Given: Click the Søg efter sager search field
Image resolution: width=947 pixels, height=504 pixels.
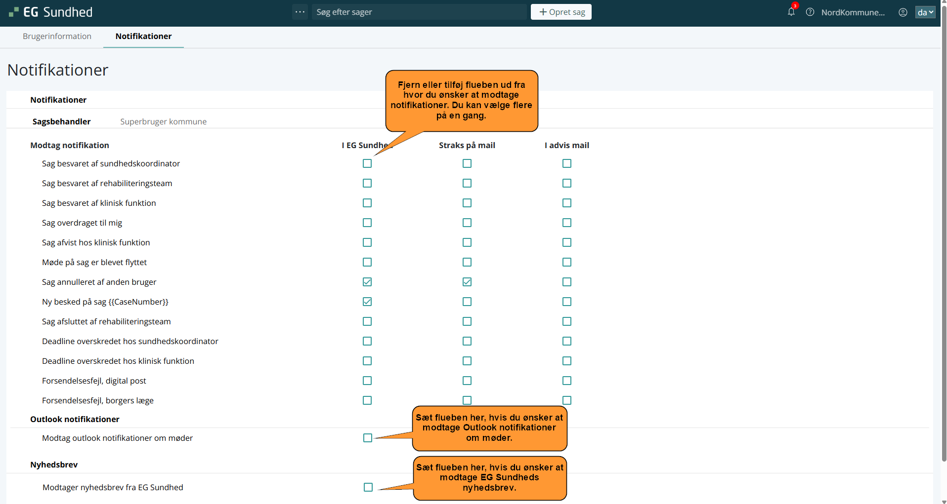Looking at the screenshot, I should [420, 12].
